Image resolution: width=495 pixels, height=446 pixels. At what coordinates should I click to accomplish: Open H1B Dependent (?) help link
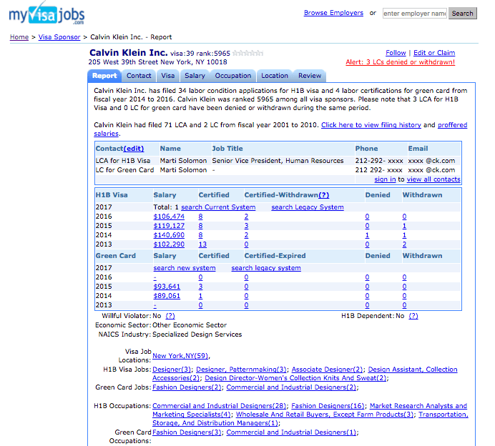point(413,316)
